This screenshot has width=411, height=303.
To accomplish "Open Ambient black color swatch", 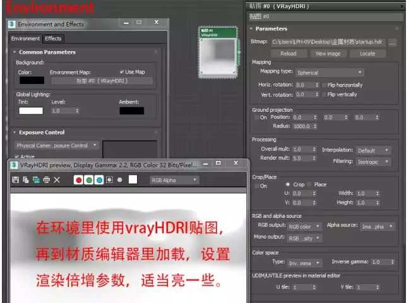I will pos(131,110).
